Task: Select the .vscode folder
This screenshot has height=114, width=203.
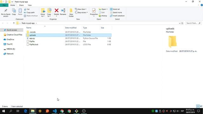Action: [x=69, y=32]
